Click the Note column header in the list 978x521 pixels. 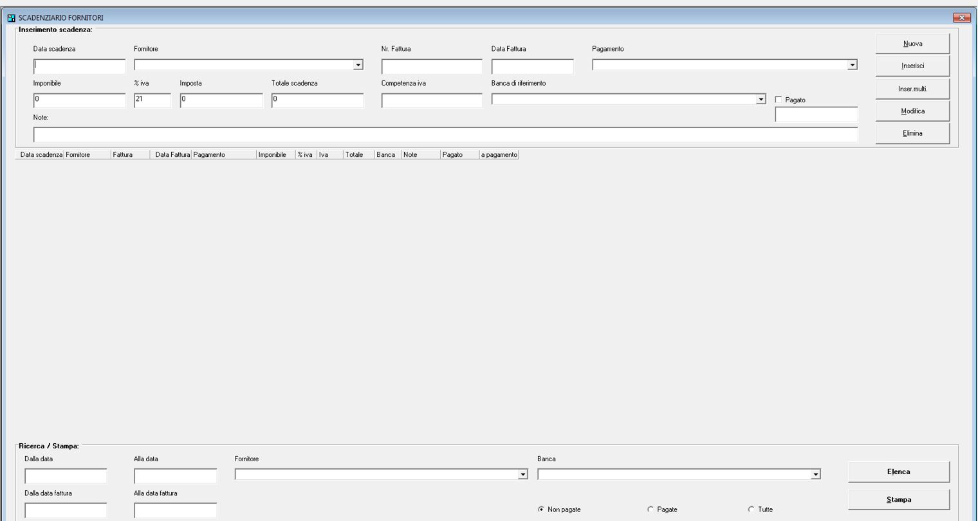421,155
